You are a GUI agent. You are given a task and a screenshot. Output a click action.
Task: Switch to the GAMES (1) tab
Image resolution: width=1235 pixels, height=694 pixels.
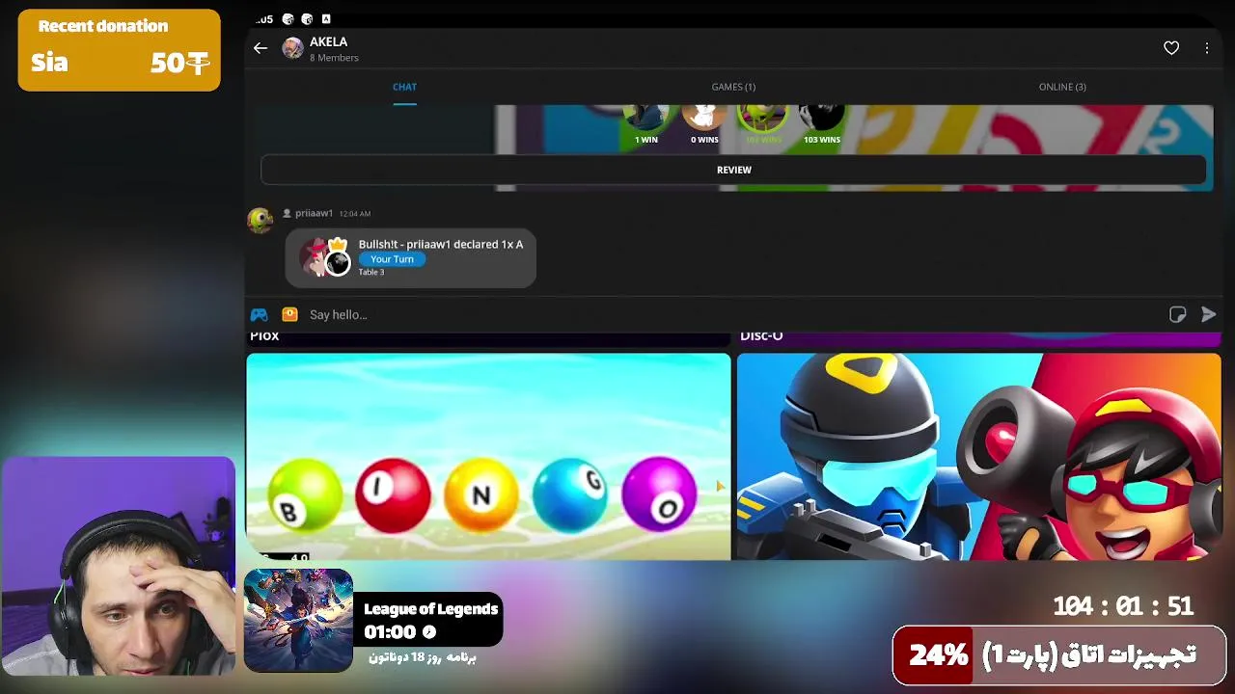(x=733, y=87)
